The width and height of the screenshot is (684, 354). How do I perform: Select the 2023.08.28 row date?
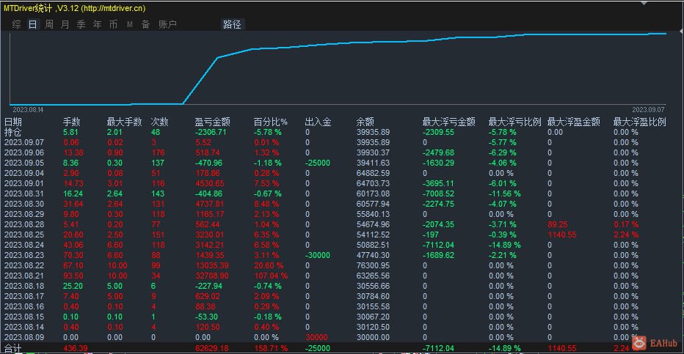tap(24, 225)
